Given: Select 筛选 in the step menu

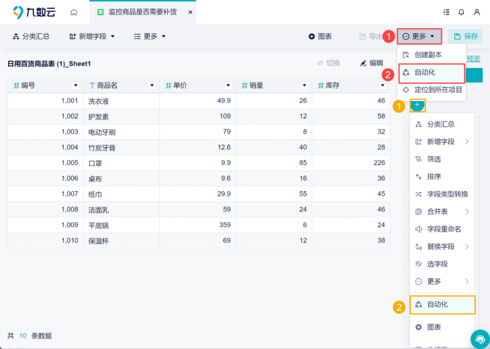Looking at the screenshot, I should tap(434, 159).
